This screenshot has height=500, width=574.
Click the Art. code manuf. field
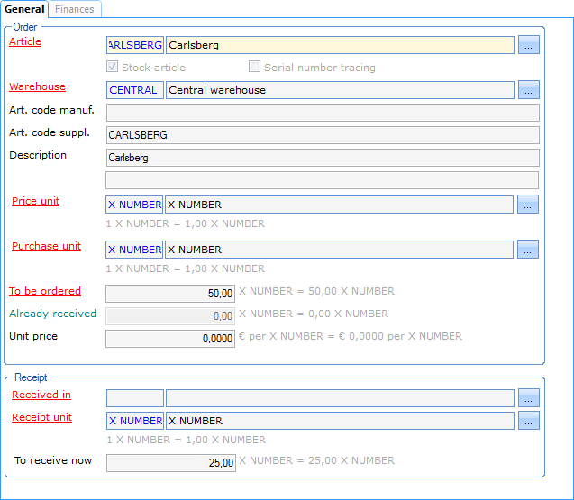coord(323,113)
